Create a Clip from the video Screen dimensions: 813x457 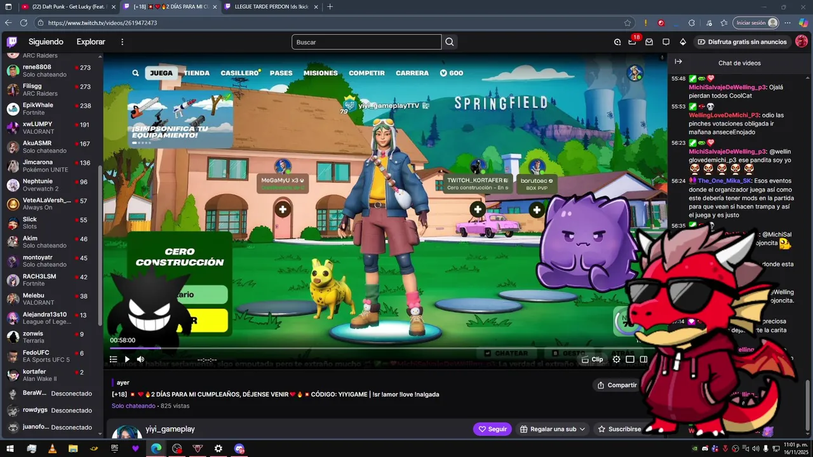coord(593,359)
